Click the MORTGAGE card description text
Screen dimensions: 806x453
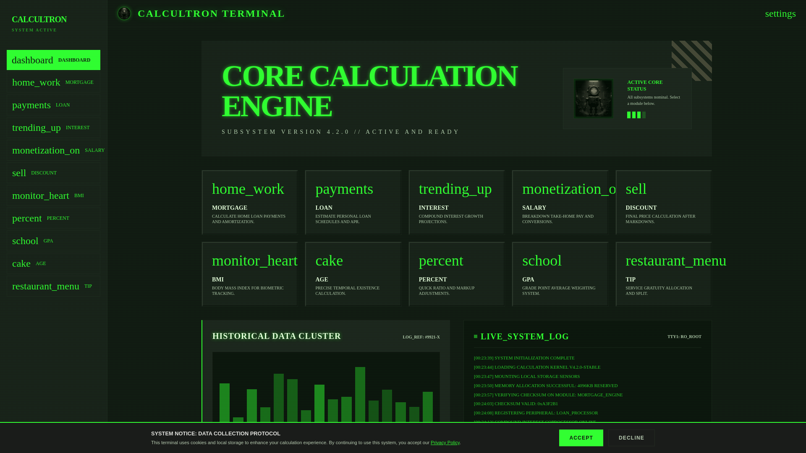click(249, 219)
